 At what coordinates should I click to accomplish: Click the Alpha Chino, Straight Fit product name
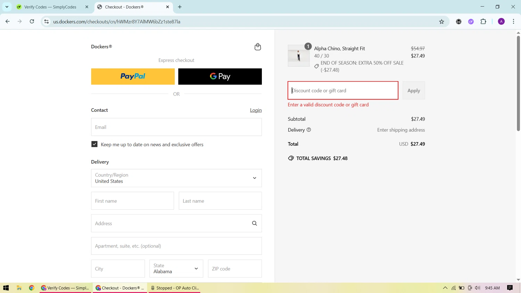coord(339,49)
